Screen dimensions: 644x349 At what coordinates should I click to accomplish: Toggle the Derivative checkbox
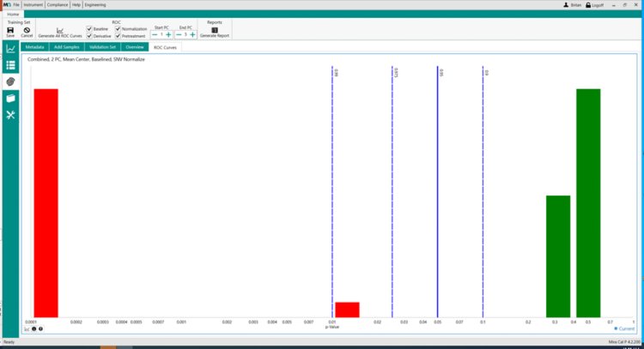click(89, 36)
